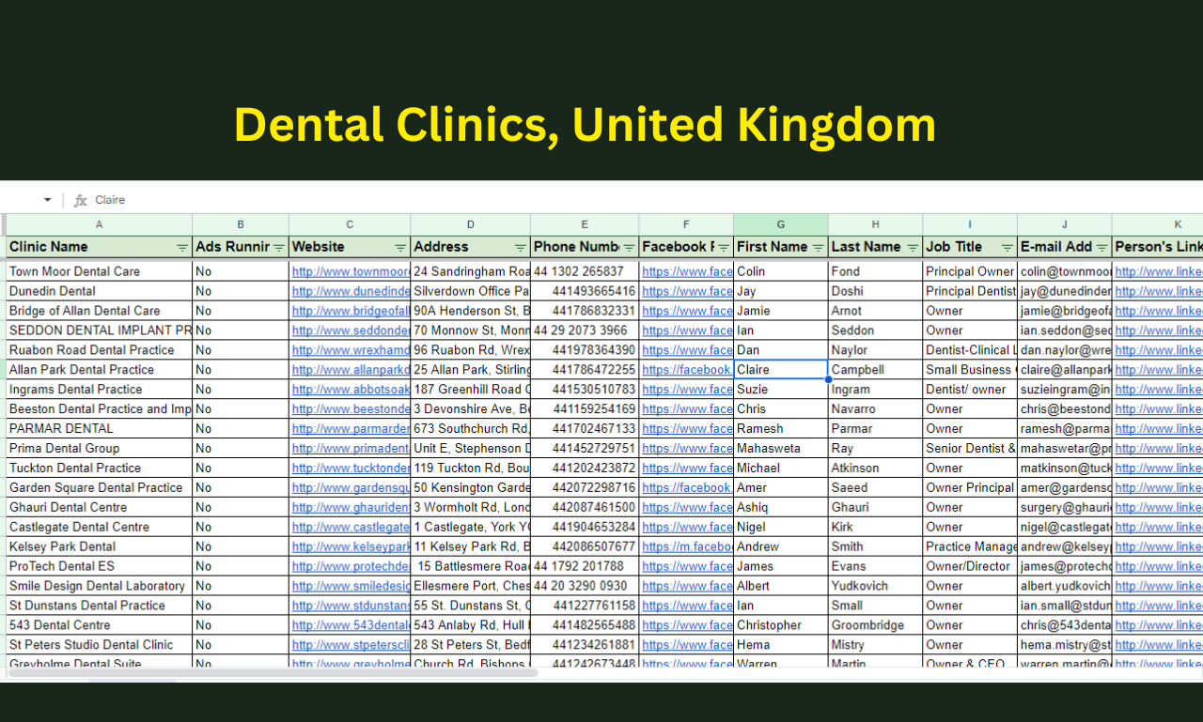Open the Phone Number filter icon
The height and width of the screenshot is (722, 1203).
coord(629,248)
